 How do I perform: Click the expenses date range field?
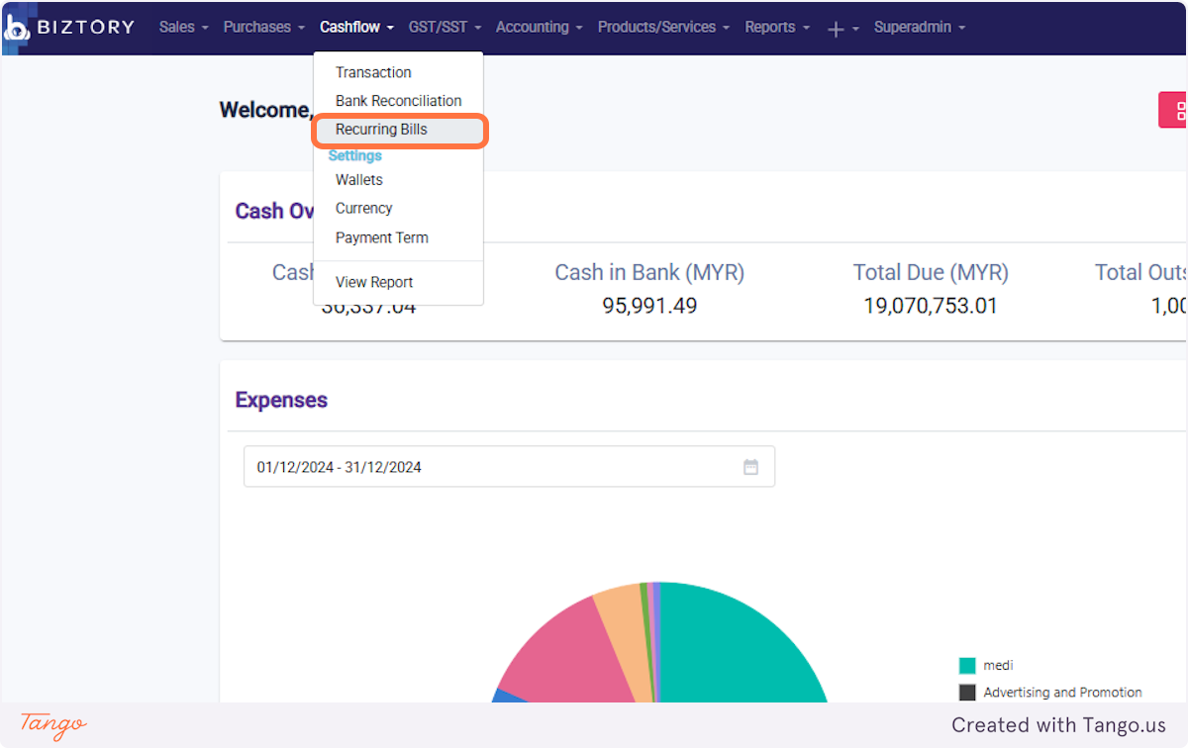click(x=509, y=467)
